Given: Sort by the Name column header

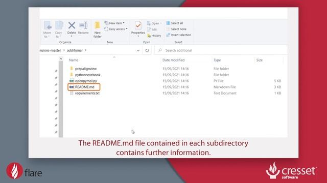Looking at the screenshot, I should click(x=74, y=60).
